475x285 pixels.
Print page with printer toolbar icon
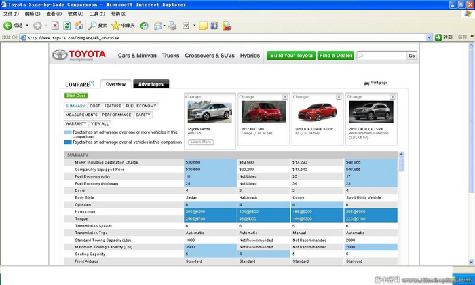click(x=172, y=26)
